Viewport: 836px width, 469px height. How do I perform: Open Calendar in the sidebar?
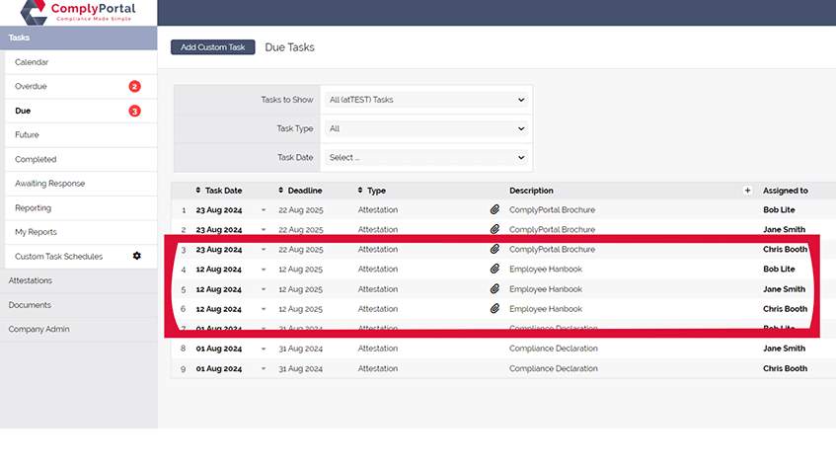32,62
